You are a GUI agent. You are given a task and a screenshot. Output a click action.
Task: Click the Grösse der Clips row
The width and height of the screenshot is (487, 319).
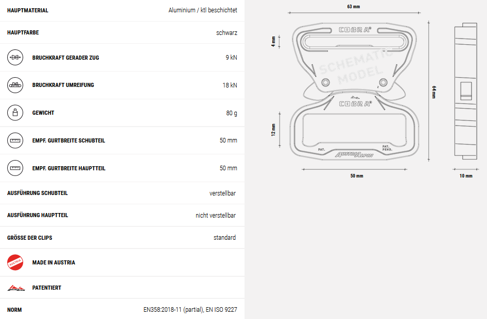[x=122, y=238]
